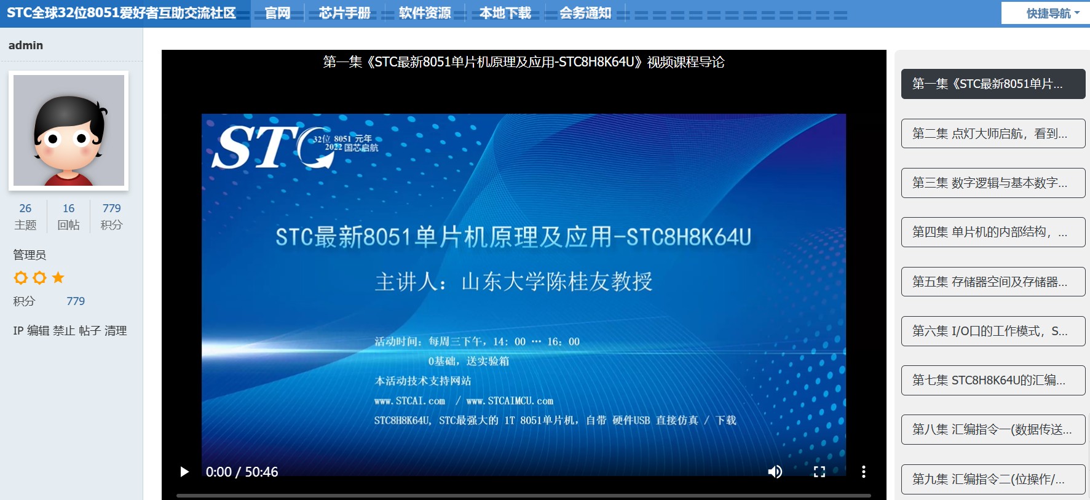Click the 编辑 admin action link
Viewport: 1090px width, 500px height.
38,331
